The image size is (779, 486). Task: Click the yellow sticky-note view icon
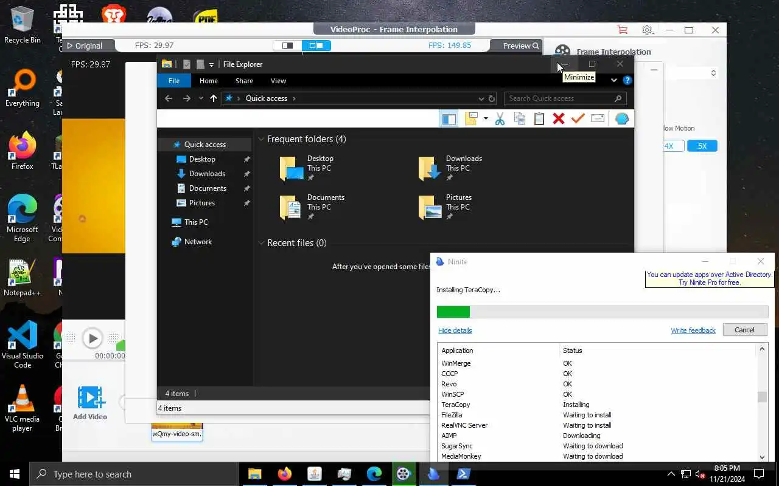471,119
